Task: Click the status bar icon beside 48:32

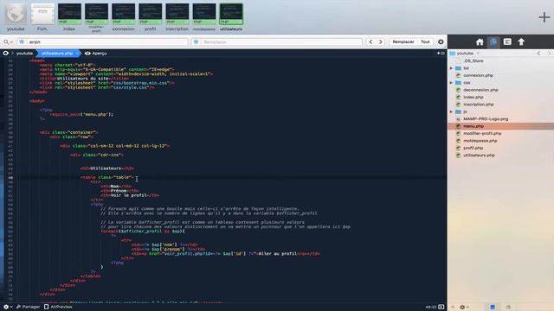Action: pyautogui.click(x=441, y=308)
